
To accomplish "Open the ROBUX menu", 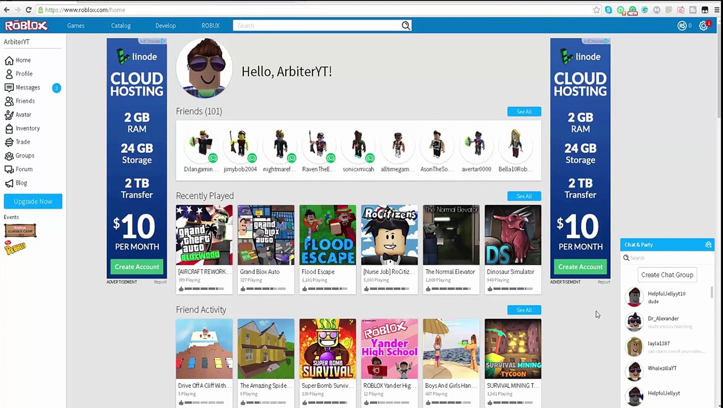I will pyautogui.click(x=210, y=26).
